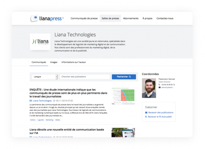Click the phone icon in Coordonnées

(159, 84)
